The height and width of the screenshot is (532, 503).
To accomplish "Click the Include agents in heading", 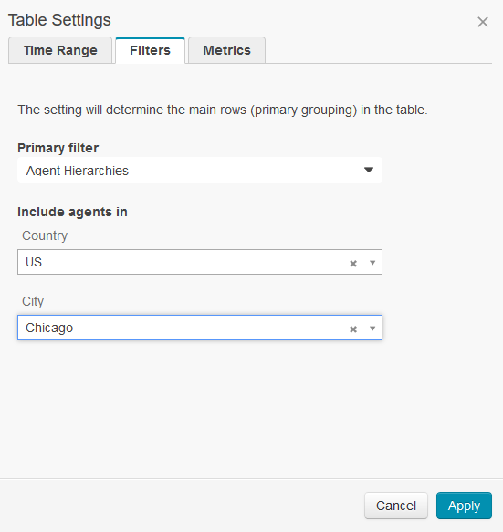I will (x=72, y=212).
